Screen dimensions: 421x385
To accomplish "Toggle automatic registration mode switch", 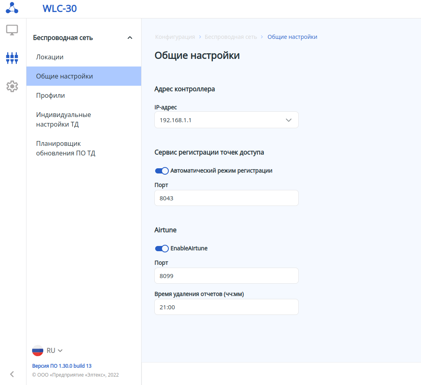I will (162, 171).
